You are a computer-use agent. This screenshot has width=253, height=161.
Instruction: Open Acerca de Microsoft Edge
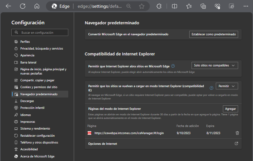(x=40, y=156)
